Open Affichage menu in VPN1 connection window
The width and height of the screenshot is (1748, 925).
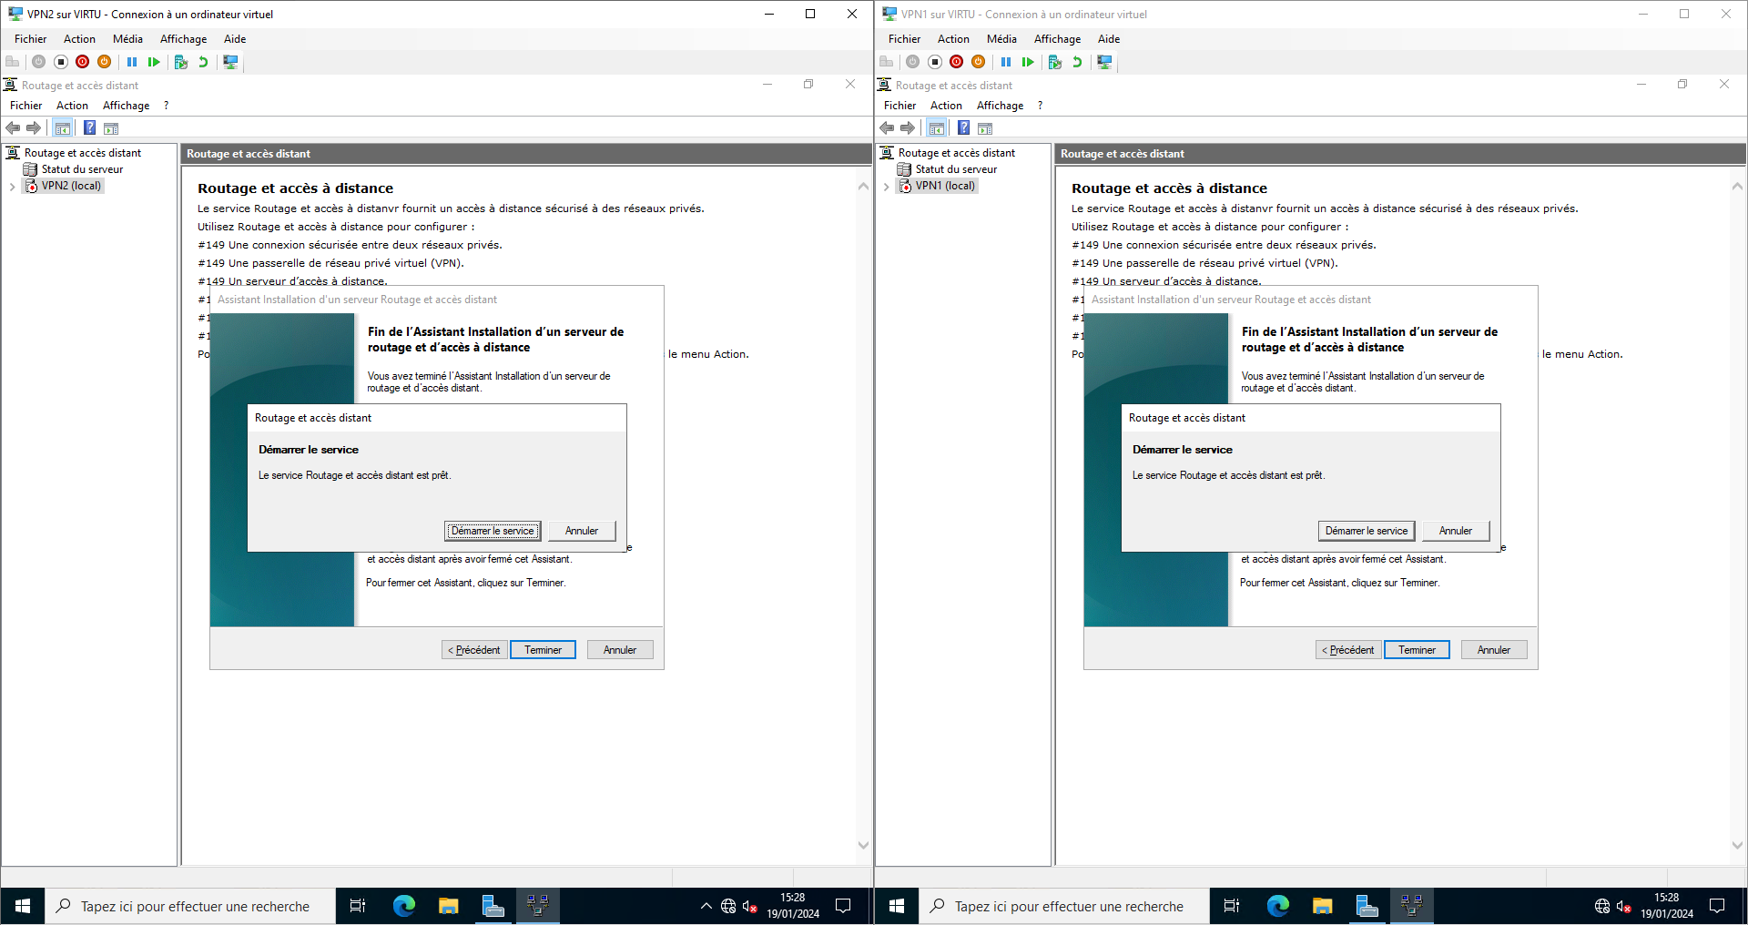[x=1057, y=39]
